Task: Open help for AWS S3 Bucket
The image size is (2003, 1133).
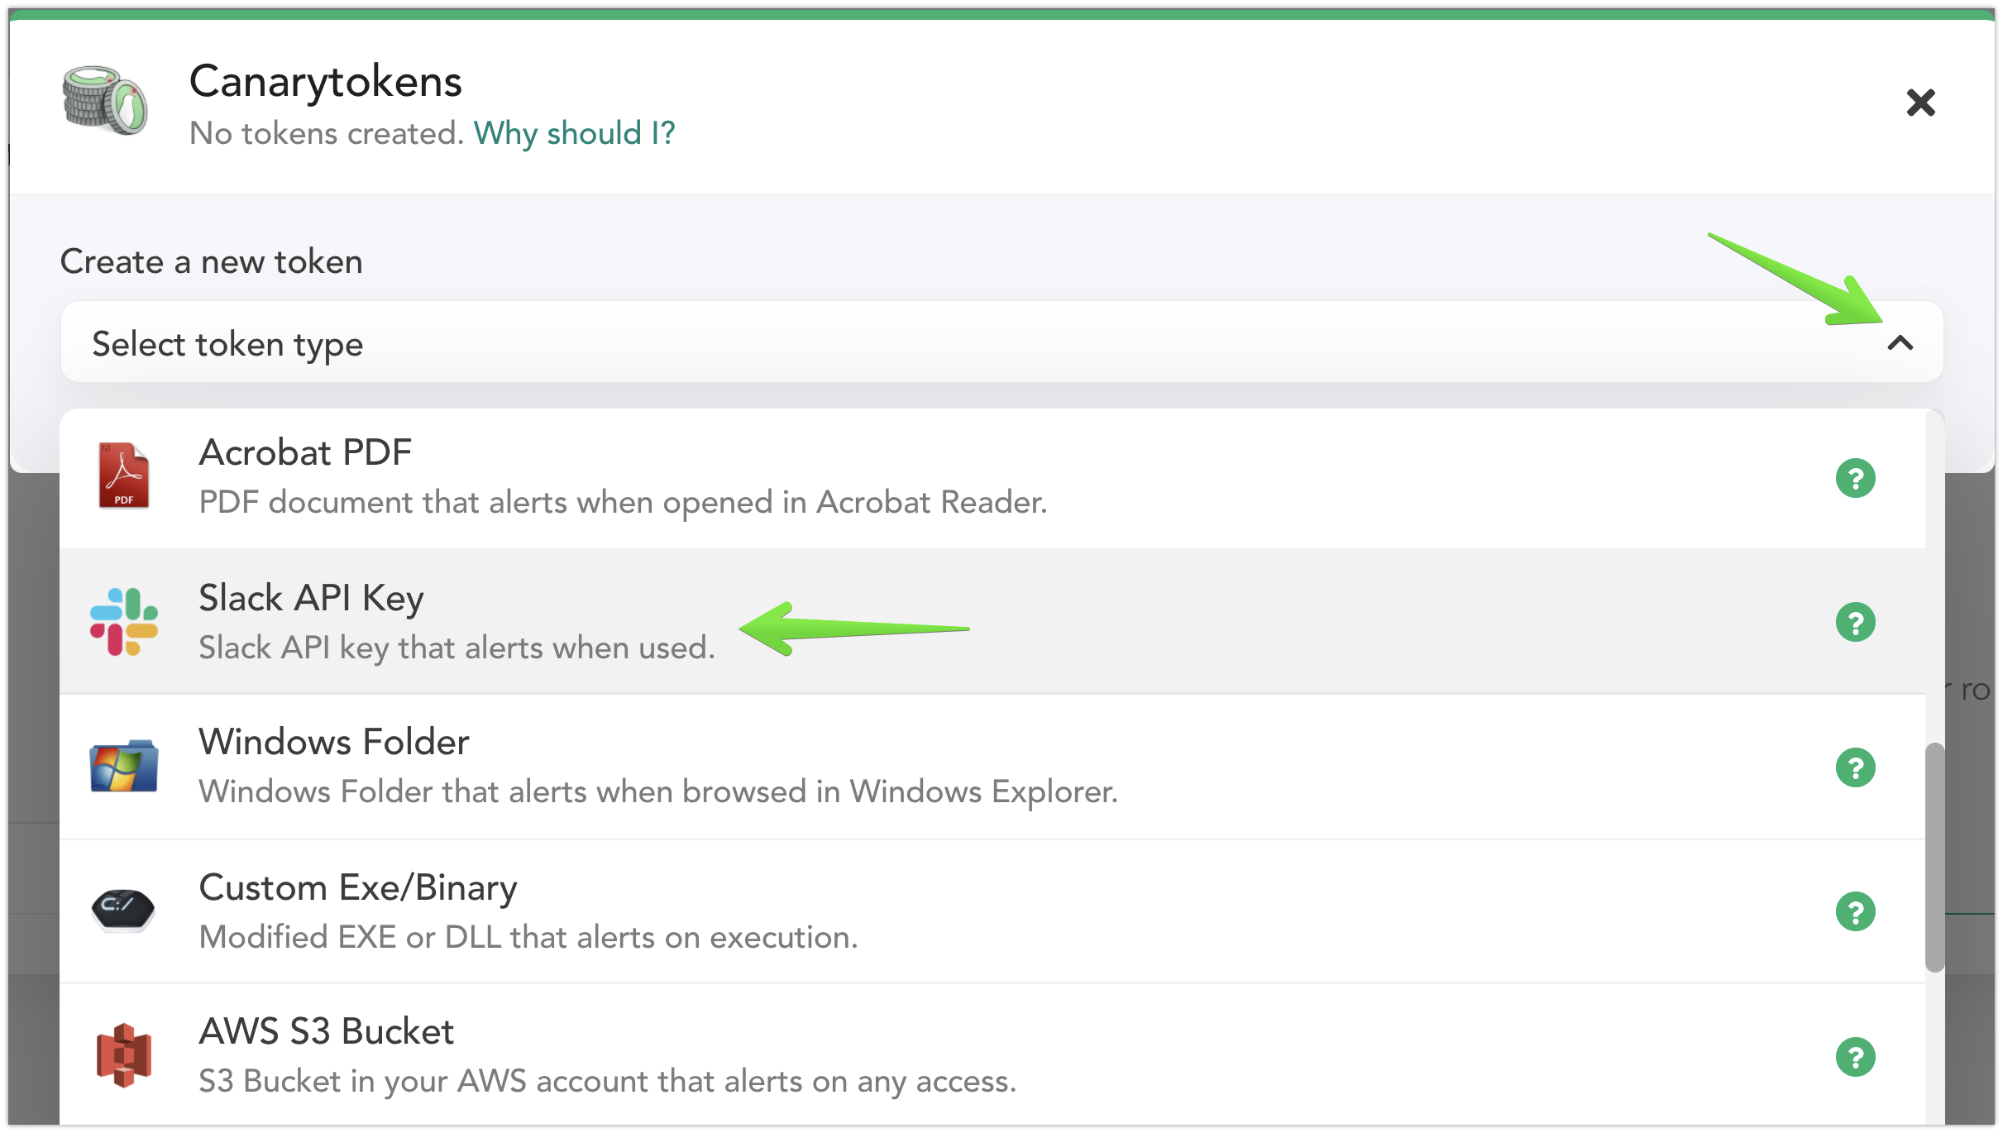Action: (x=1855, y=1057)
